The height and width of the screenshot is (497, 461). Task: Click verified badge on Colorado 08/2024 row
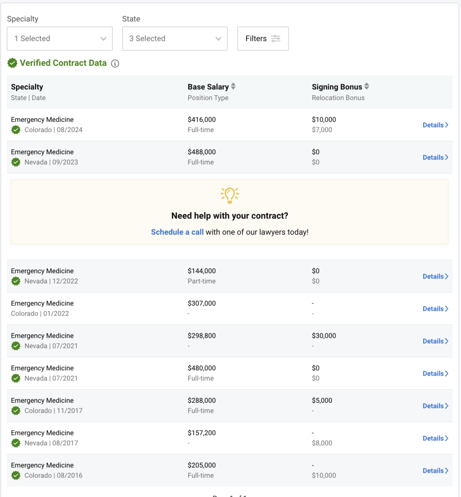pyautogui.click(x=16, y=130)
